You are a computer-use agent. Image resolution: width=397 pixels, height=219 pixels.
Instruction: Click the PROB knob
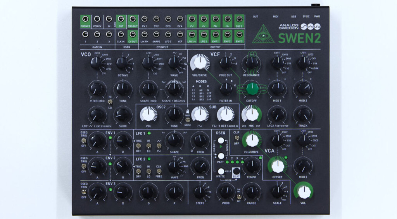(226, 192)
